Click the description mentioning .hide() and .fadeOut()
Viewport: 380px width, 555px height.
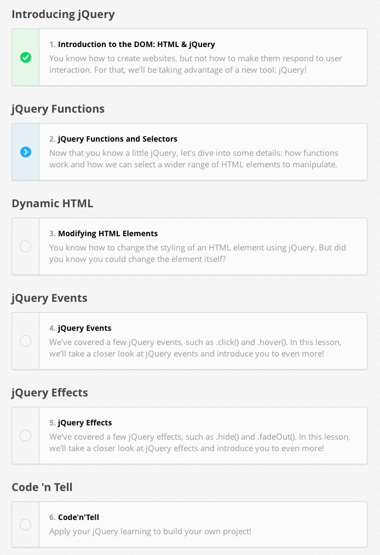tap(199, 442)
